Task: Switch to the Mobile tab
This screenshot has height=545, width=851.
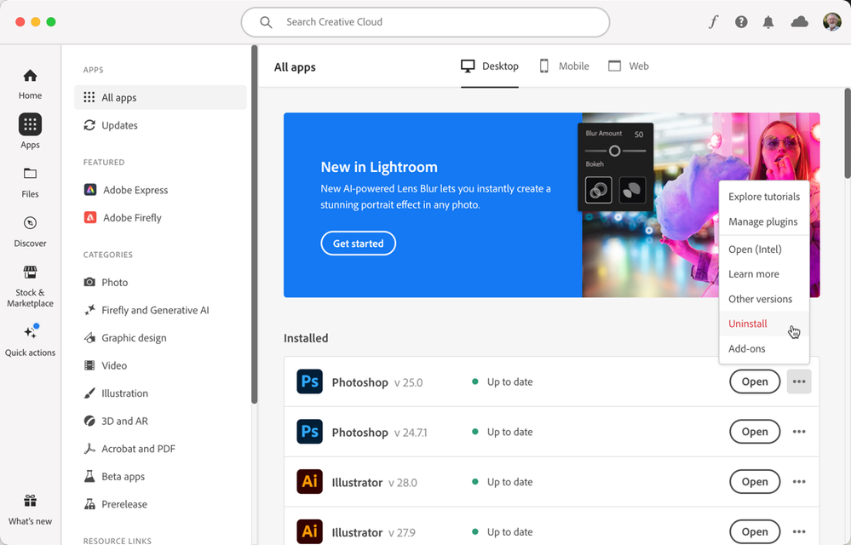Action: (x=563, y=66)
